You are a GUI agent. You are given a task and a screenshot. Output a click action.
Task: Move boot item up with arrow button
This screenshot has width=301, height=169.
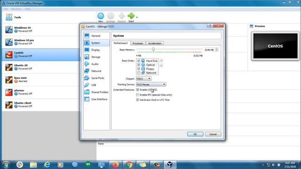[x=161, y=61]
